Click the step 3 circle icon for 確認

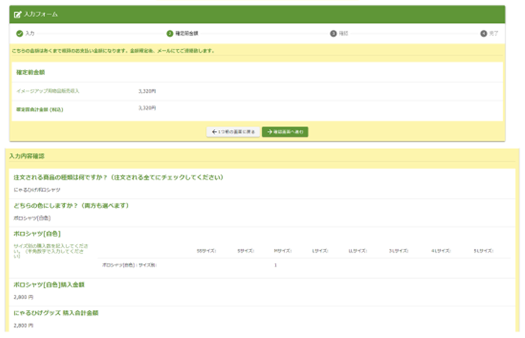pyautogui.click(x=333, y=34)
